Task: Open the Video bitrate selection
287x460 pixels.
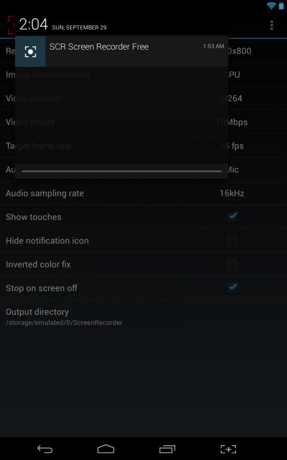Action: click(143, 122)
